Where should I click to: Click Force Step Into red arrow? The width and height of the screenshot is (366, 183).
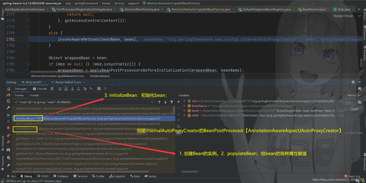click(x=72, y=89)
